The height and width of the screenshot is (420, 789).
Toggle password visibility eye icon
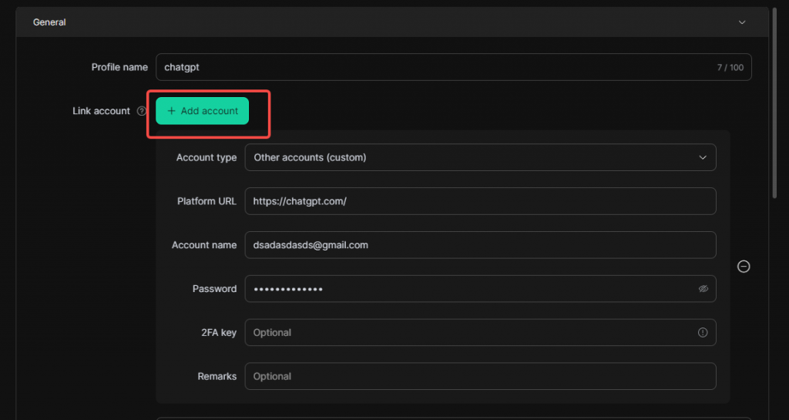point(703,289)
